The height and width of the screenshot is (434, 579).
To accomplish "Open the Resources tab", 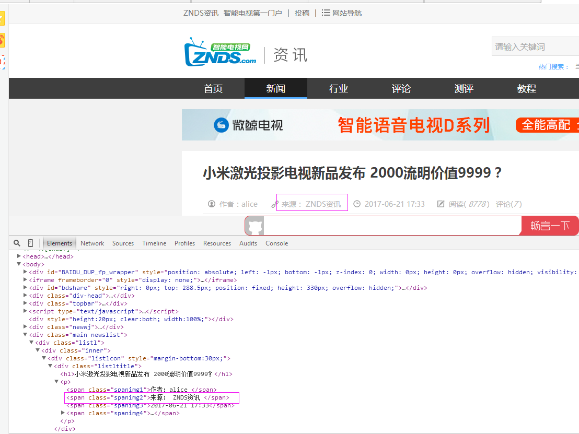I will 217,243.
